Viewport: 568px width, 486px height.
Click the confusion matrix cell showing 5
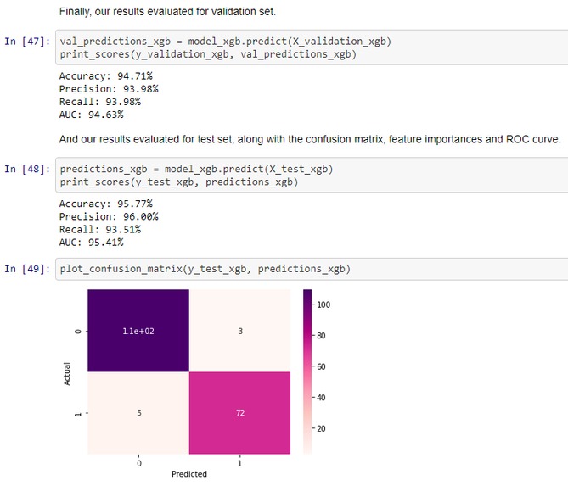click(137, 413)
